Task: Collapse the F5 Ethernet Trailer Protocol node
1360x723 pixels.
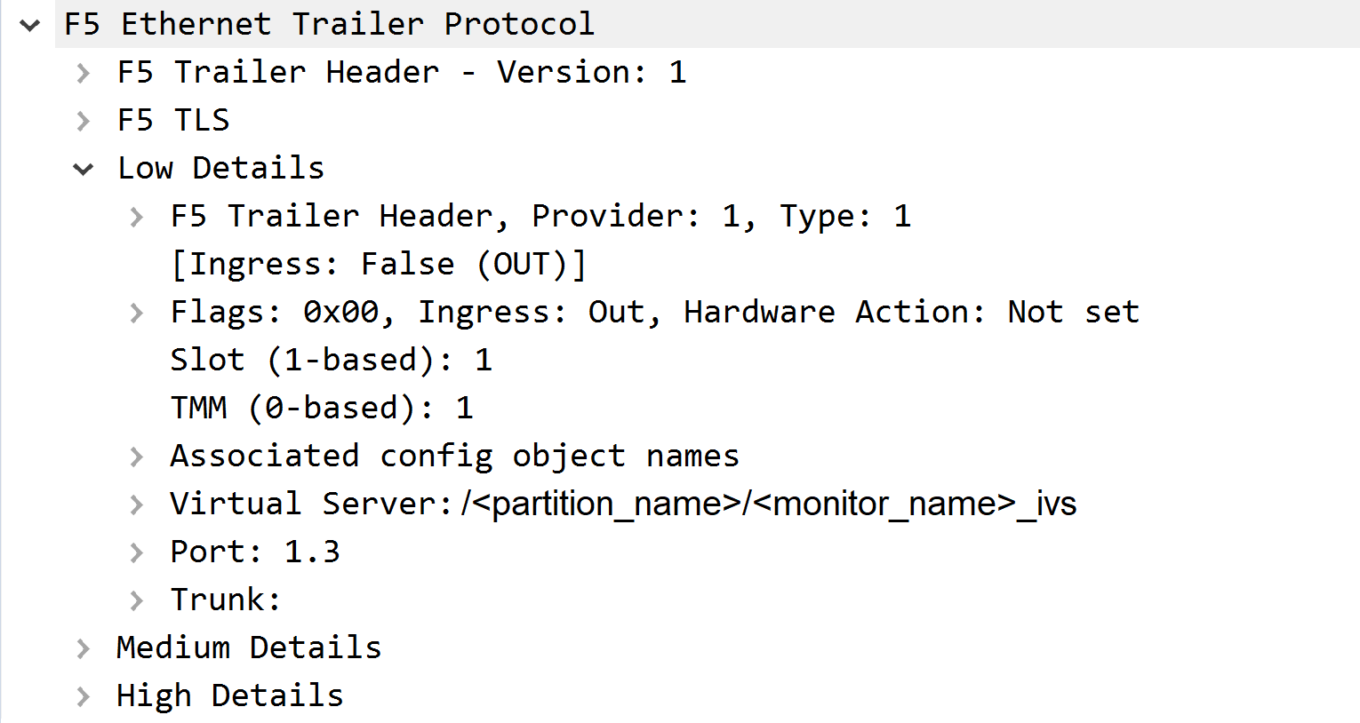Action: pos(29,24)
